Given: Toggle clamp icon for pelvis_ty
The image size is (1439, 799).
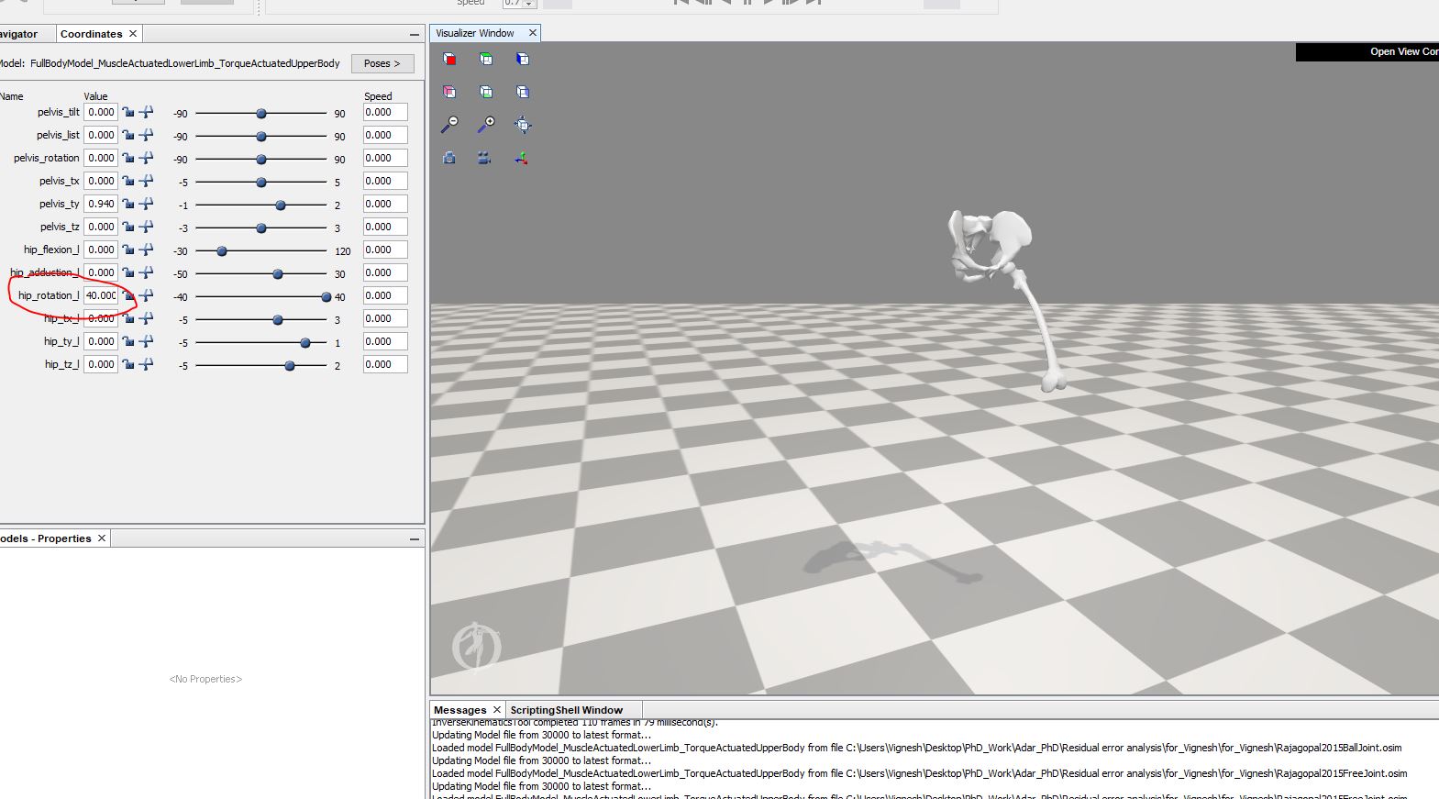Looking at the screenshot, I should [146, 204].
